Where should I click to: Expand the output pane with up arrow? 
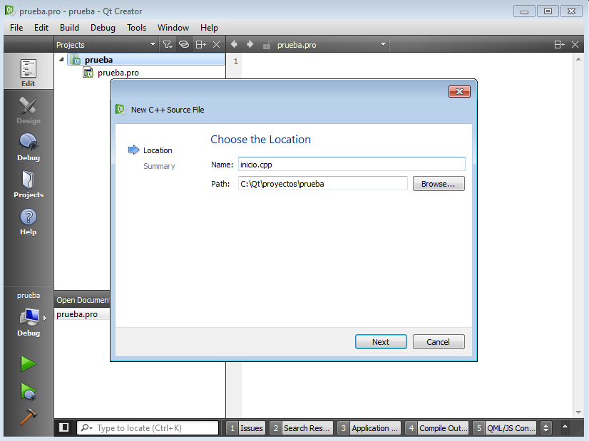[565, 427]
